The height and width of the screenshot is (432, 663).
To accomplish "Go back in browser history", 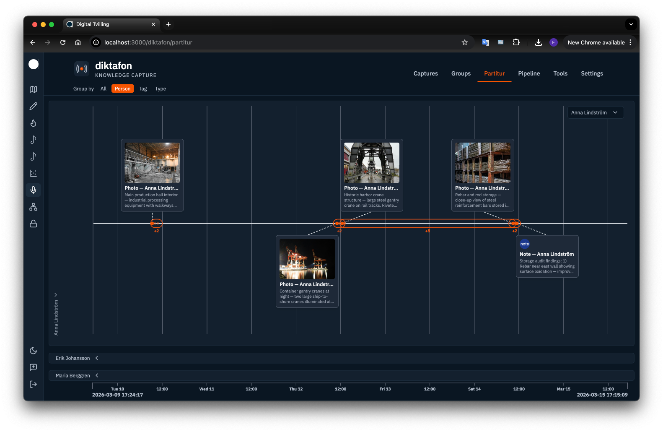I will (x=33, y=42).
